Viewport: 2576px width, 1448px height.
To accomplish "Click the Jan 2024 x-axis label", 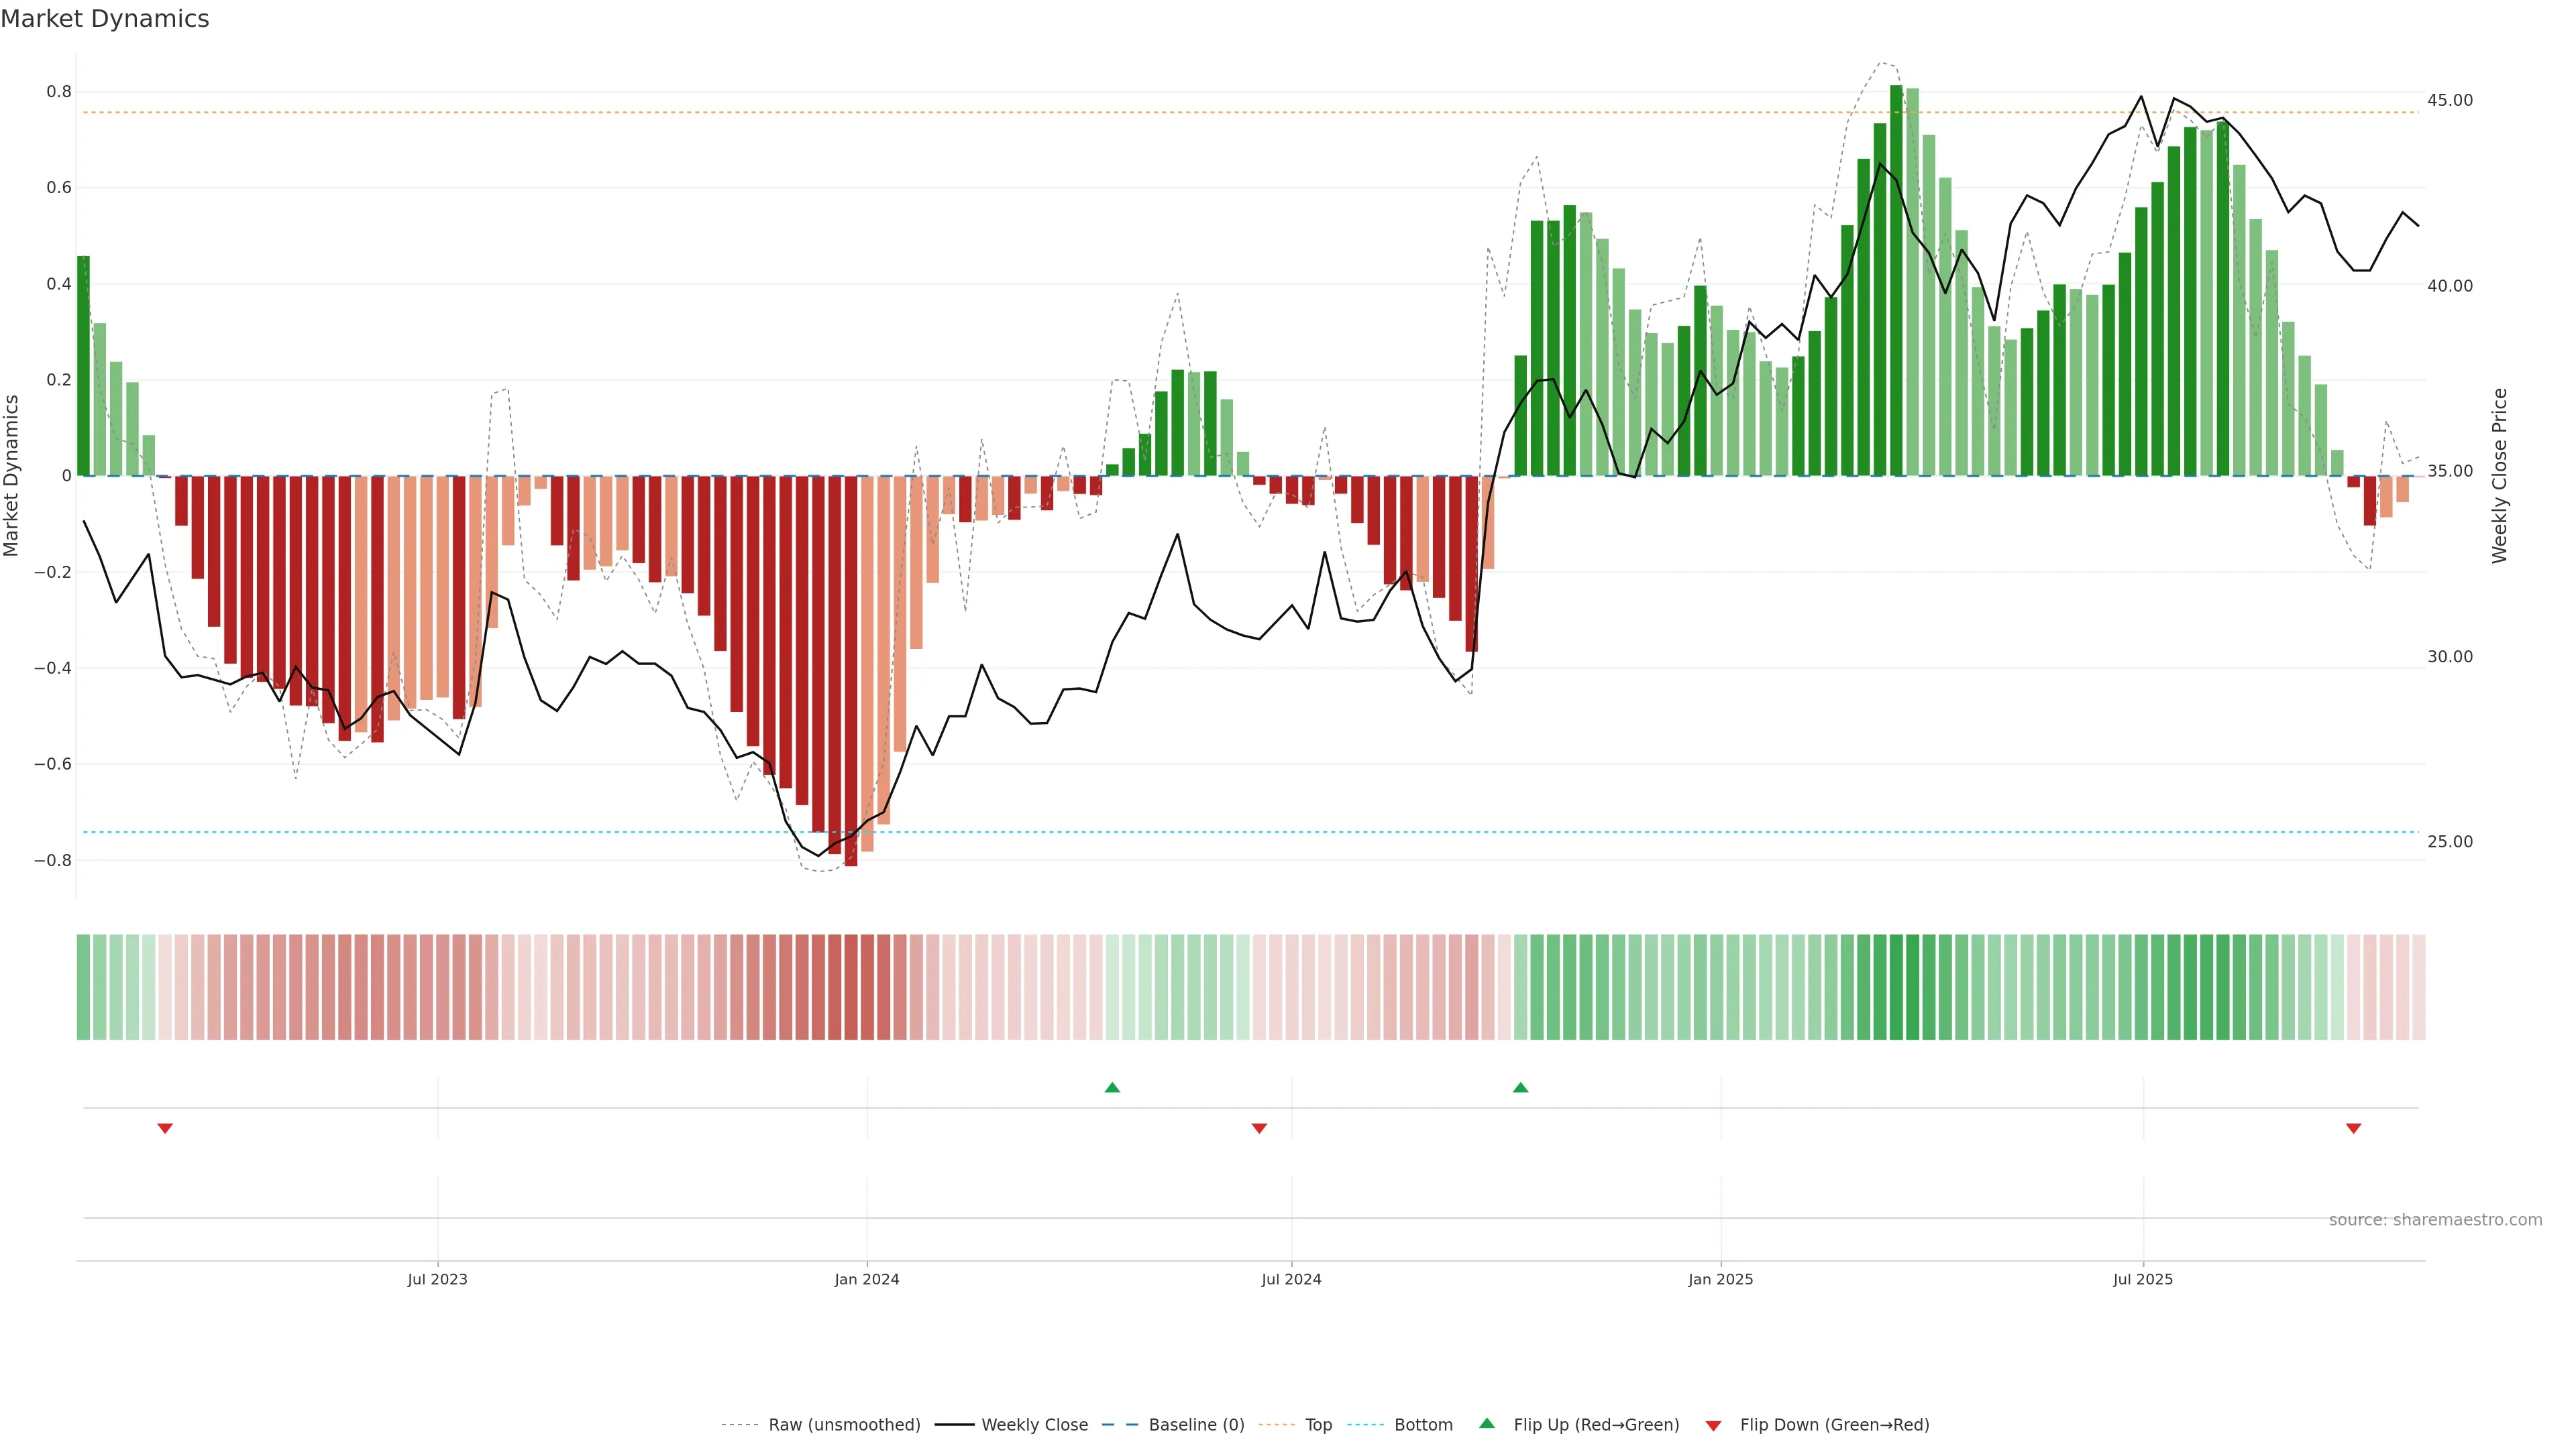I will [x=867, y=1280].
